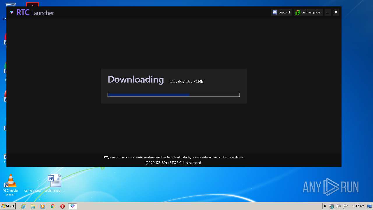Image resolution: width=373 pixels, height=210 pixels.
Task: Open the Discord button in RTC Launcher
Action: (x=281, y=12)
